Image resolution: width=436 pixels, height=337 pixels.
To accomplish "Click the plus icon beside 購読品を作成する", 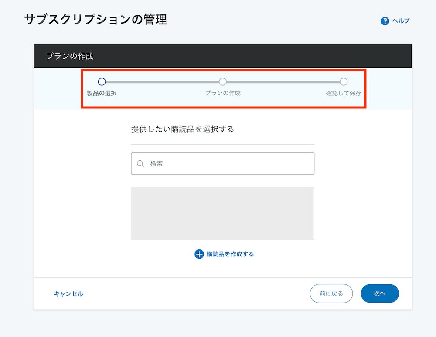I will click(x=199, y=254).
